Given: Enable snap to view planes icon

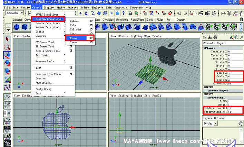Looking at the screenshot, I should click(x=164, y=13).
